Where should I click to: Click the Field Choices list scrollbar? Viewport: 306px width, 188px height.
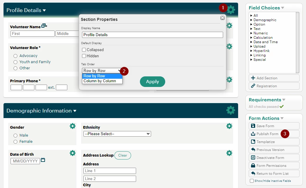click(297, 43)
